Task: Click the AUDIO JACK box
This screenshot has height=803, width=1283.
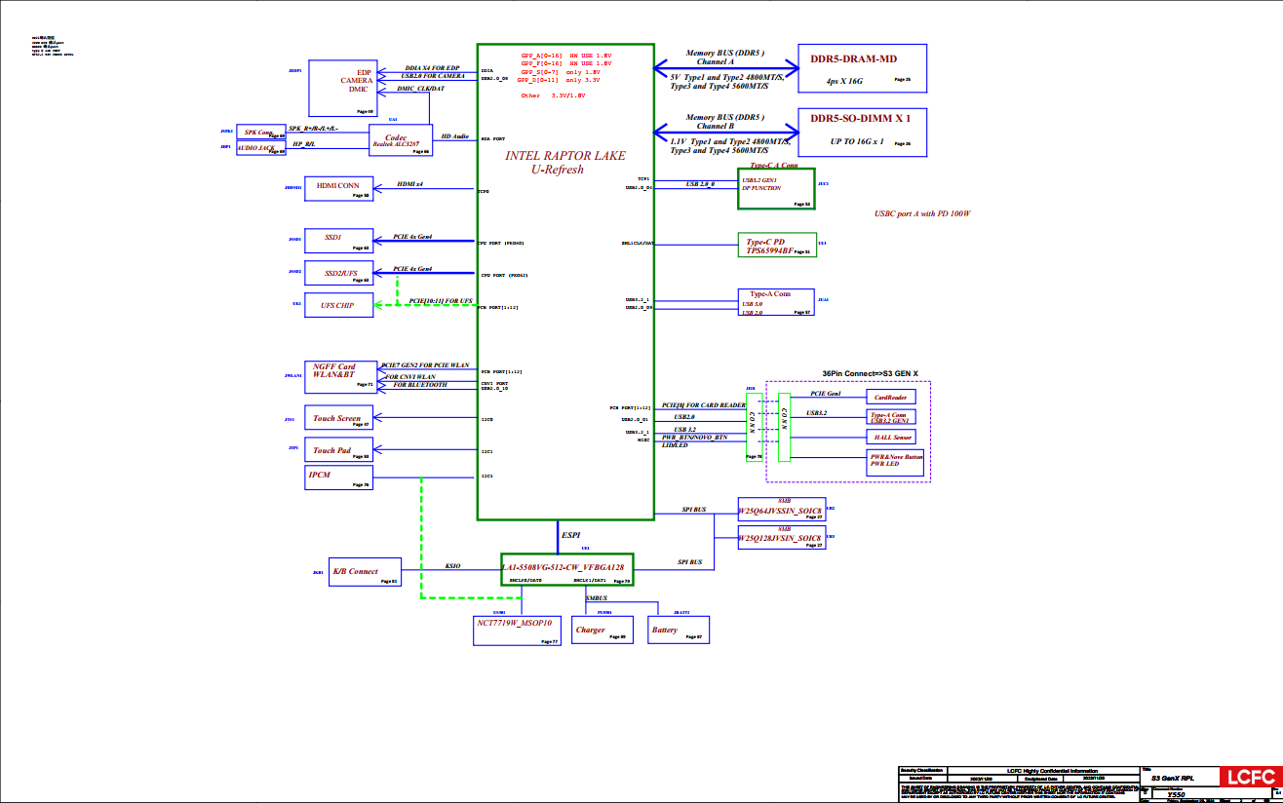Action: pos(262,148)
